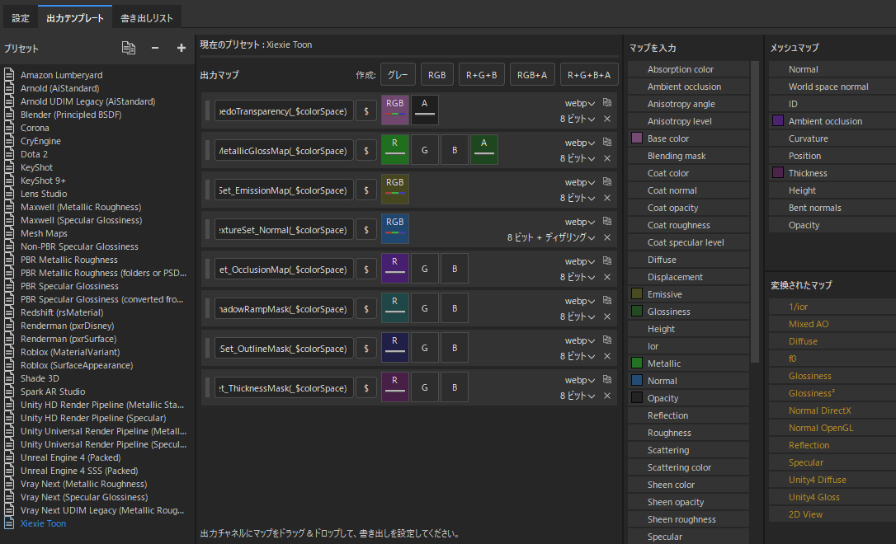
Task: Select Amazon Lumberyard preset file icon
Action: click(x=9, y=75)
